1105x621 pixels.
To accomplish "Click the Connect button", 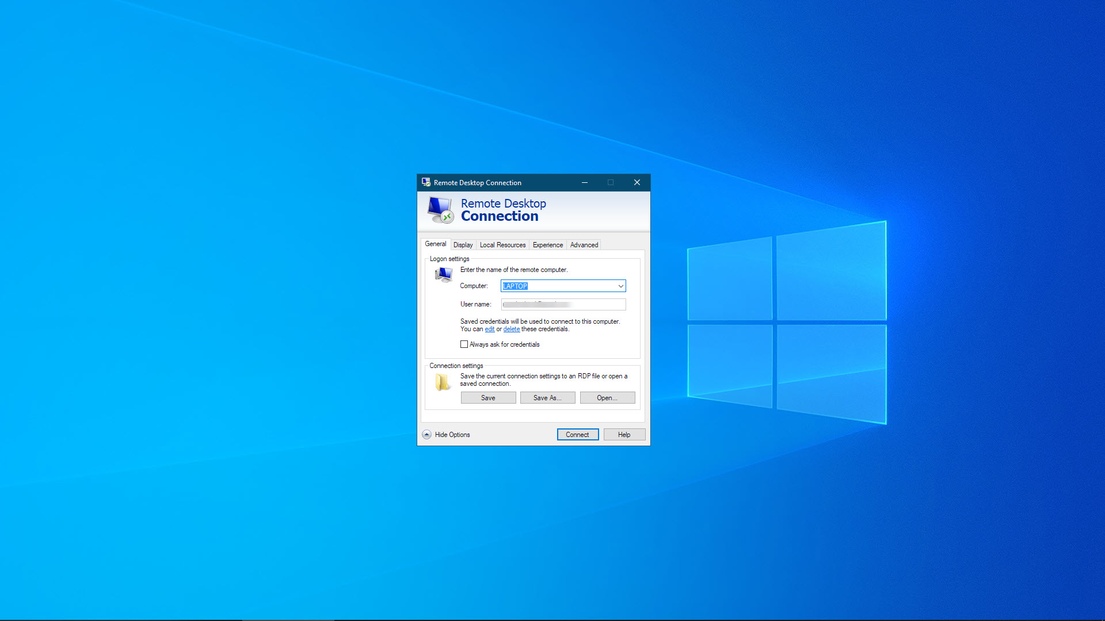I will (x=577, y=435).
